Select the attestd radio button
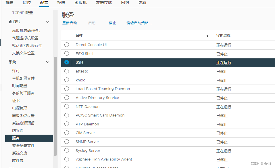This screenshot has height=168, width=275. (67, 71)
